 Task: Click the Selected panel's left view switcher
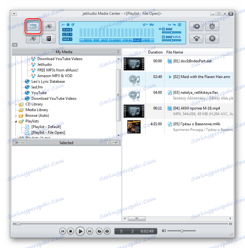click(20, 143)
